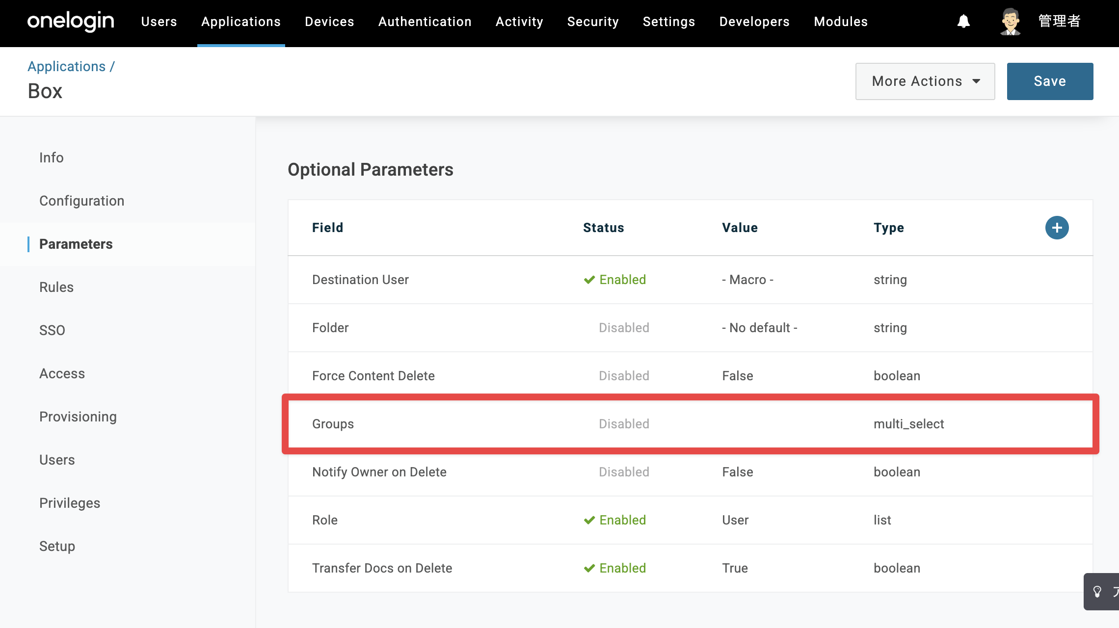The image size is (1119, 628).
Task: Click the Field column header
Action: pyautogui.click(x=327, y=228)
